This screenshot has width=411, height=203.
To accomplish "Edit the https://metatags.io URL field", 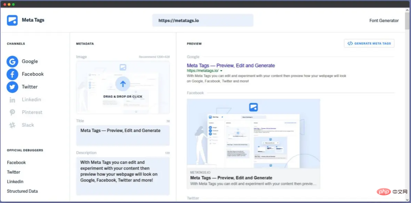I will (x=203, y=20).
